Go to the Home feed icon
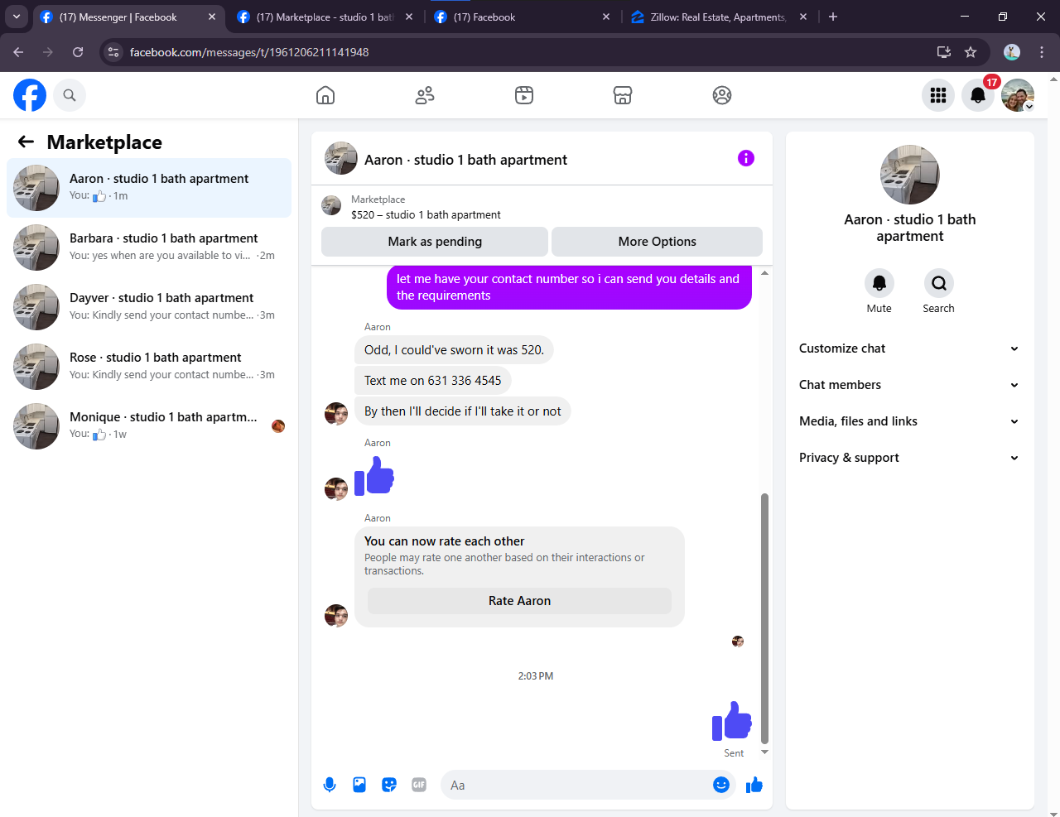Viewport: 1060px width, 817px height. pyautogui.click(x=325, y=95)
